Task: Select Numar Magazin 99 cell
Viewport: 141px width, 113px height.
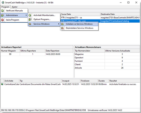Action: (10, 54)
